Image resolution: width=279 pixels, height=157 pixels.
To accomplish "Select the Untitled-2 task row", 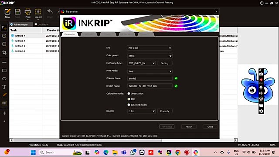I will tap(34, 46).
